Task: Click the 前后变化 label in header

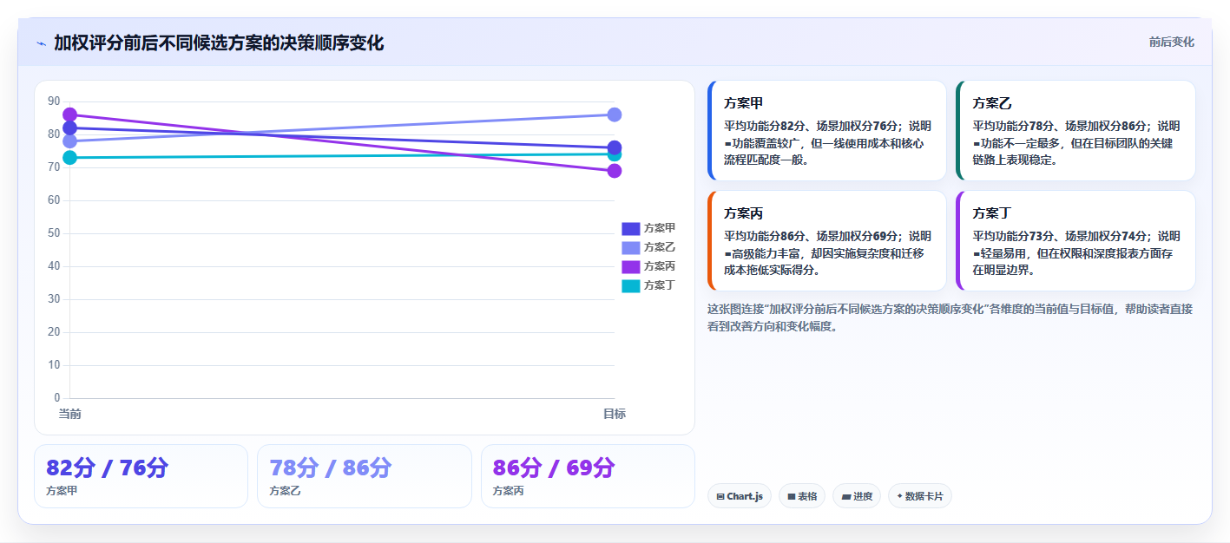Action: tap(1171, 42)
